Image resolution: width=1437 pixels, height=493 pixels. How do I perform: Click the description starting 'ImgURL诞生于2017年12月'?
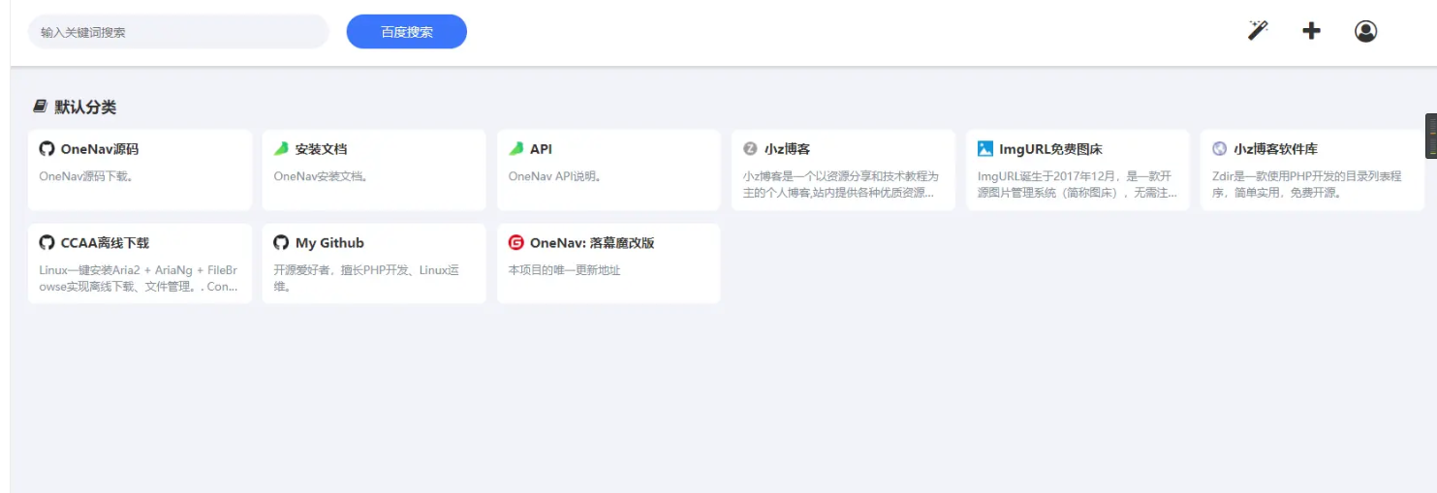[x=1078, y=184]
